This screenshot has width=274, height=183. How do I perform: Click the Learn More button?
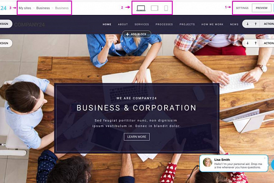click(x=137, y=137)
